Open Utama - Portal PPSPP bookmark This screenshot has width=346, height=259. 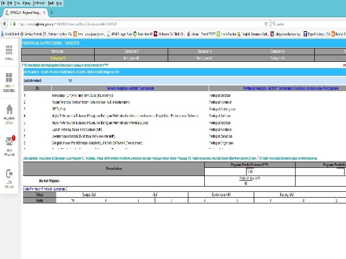pos(201,34)
